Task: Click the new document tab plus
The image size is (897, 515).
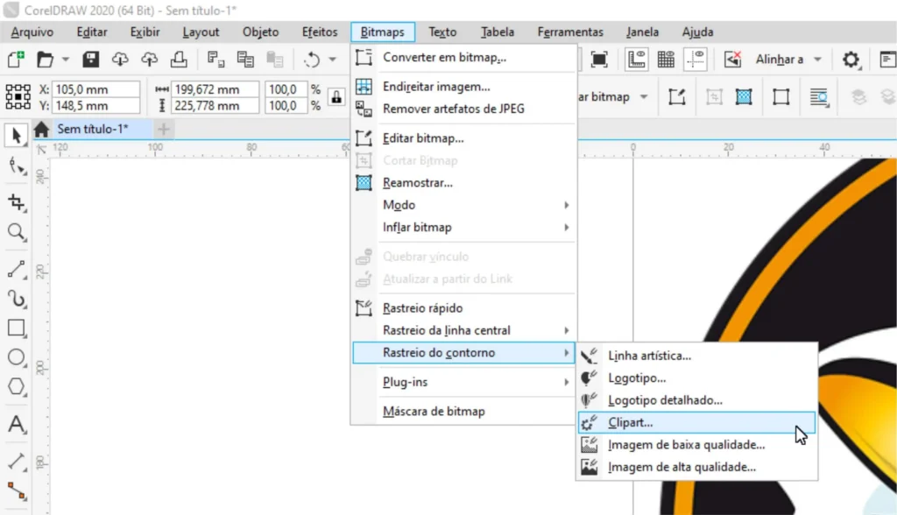Action: [164, 130]
